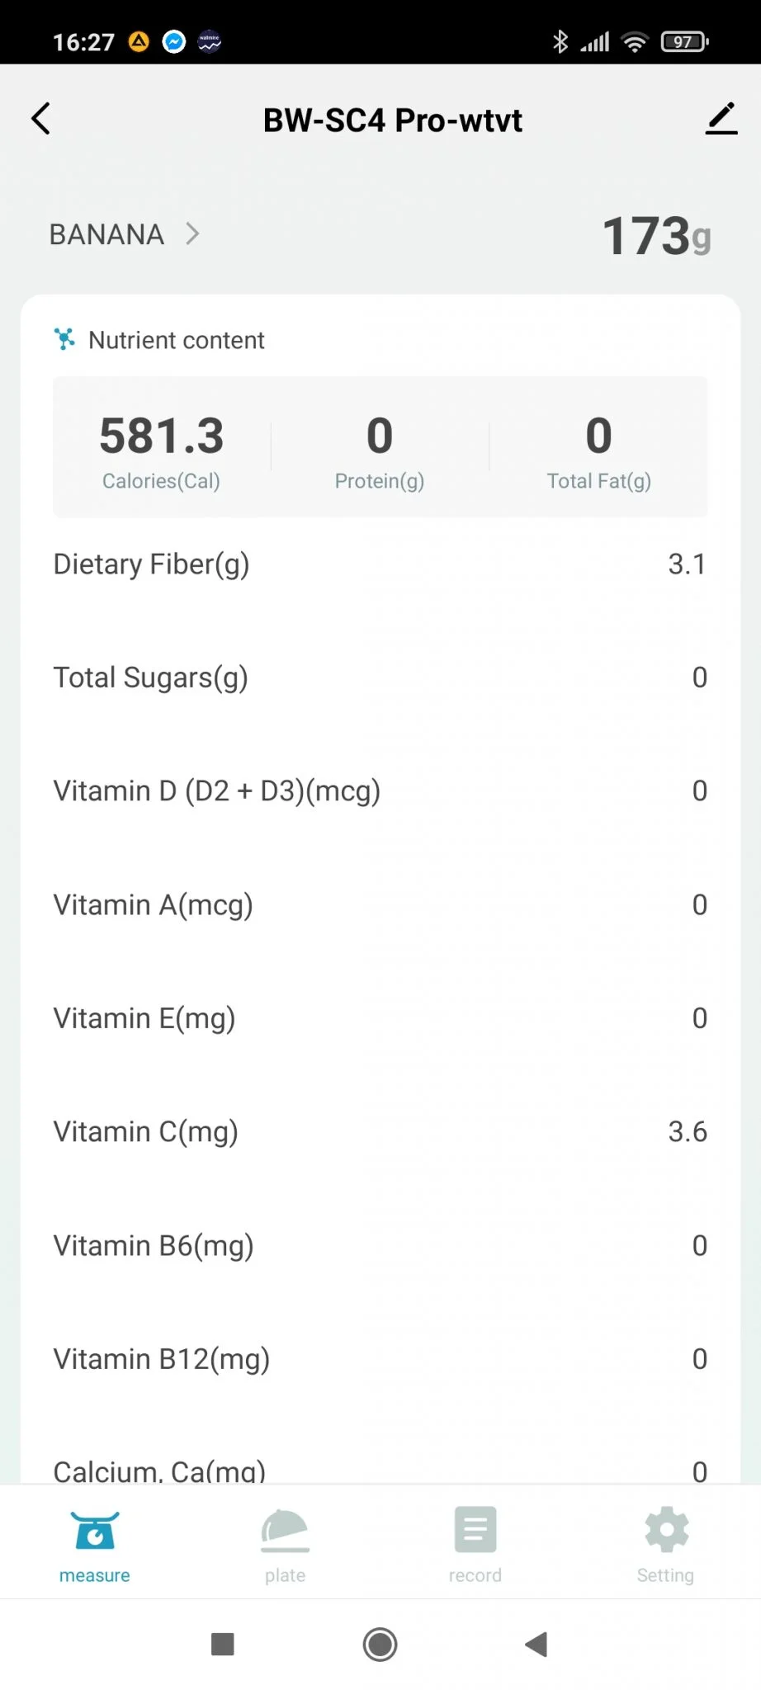
Task: Tap the back arrow icon
Action: point(41,119)
